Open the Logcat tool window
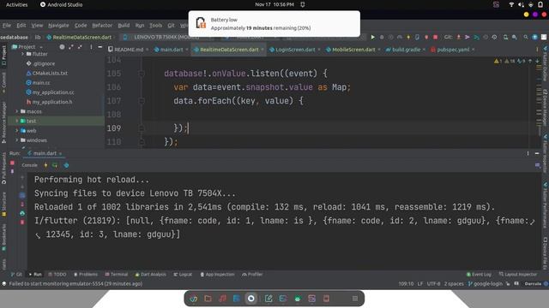This screenshot has height=308, width=549. 183,275
